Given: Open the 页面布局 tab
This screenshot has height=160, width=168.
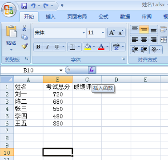Looking at the screenshot, I should tap(77, 17).
